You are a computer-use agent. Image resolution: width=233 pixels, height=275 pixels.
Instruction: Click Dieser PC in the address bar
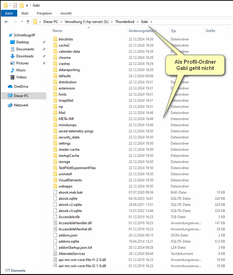(51, 22)
